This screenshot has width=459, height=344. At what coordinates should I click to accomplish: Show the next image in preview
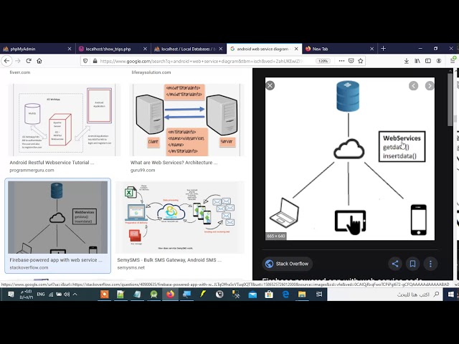pos(430,86)
